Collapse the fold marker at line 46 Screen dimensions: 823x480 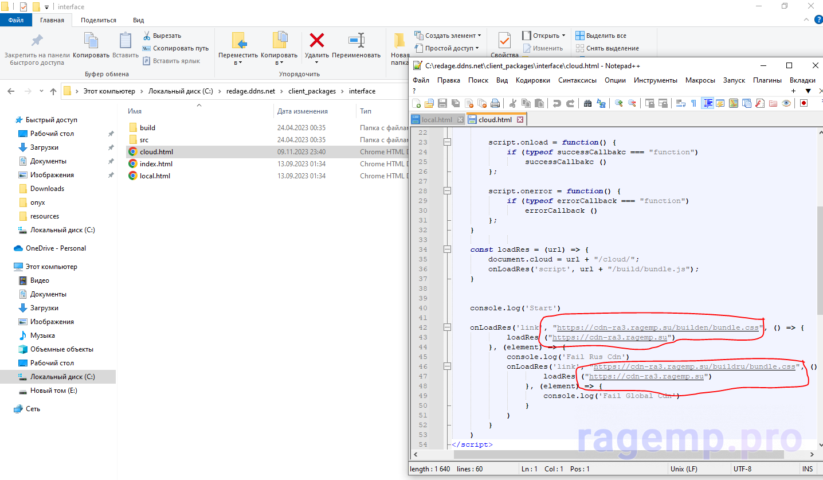click(447, 366)
